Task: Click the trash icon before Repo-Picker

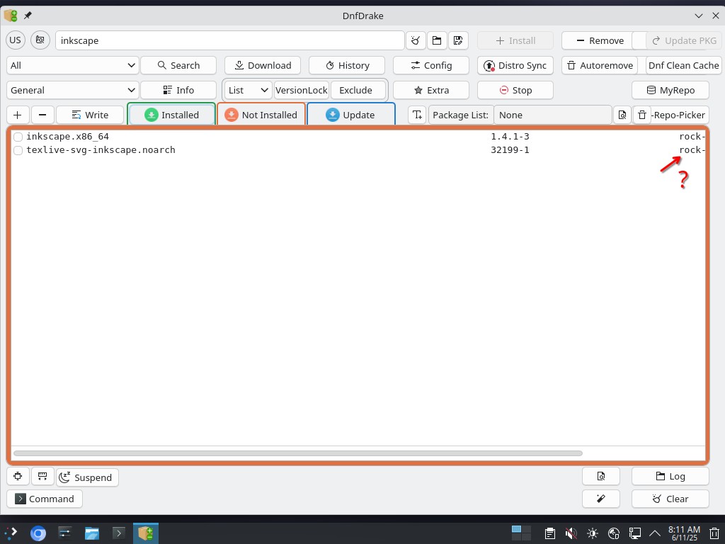Action: click(x=642, y=115)
